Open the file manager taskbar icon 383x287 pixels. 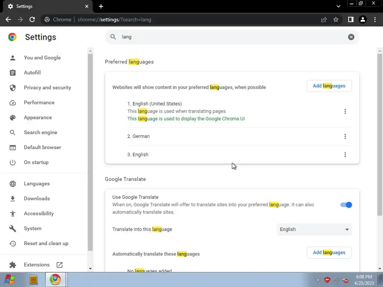(x=33, y=280)
